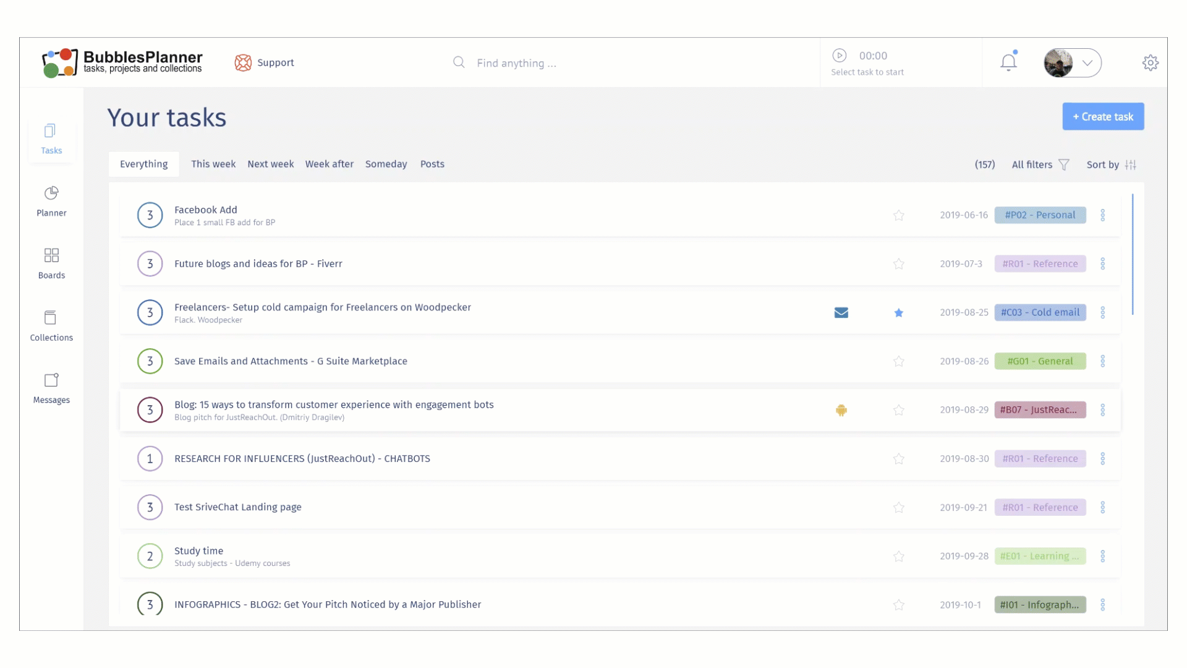Open the Boards sidebar section
The height and width of the screenshot is (668, 1187).
[51, 264]
